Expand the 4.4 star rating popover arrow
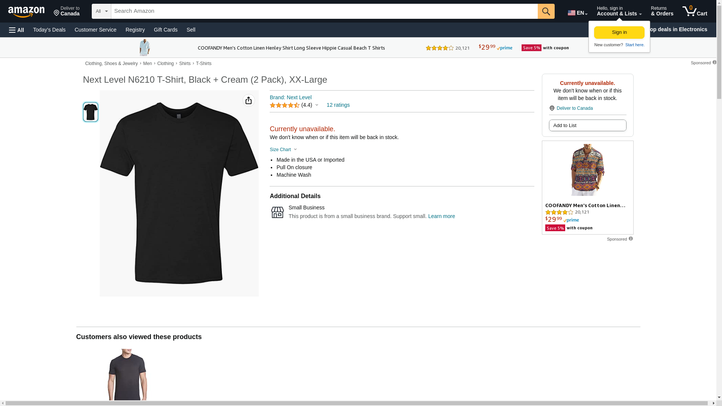 [317, 105]
